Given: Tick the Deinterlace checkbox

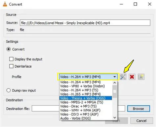Looking at the screenshot, I should (x=11, y=66).
